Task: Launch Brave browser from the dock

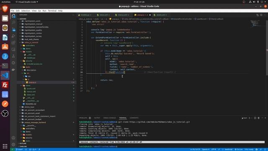Action: click(x=5, y=9)
